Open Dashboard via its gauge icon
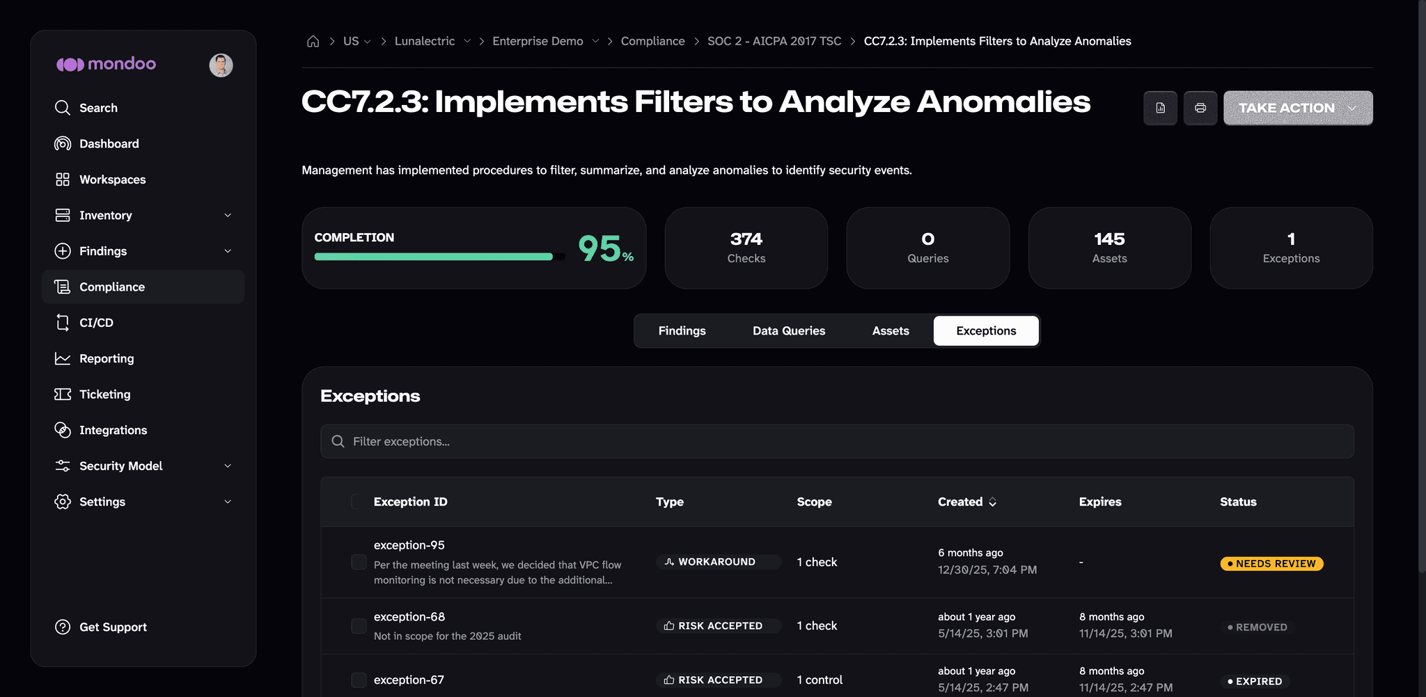Screen dimensions: 1426x697 click(x=63, y=143)
